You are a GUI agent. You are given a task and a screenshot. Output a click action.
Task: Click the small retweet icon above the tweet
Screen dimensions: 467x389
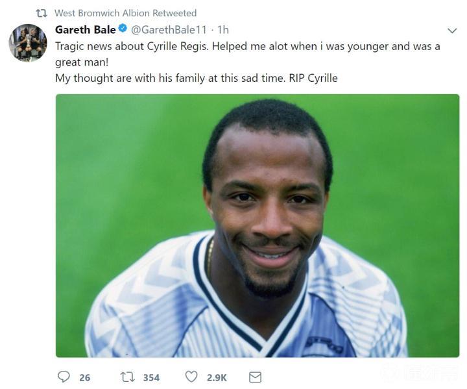pos(41,13)
